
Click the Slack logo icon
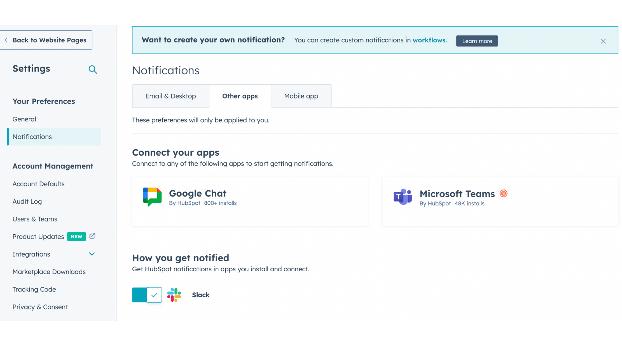point(174,295)
